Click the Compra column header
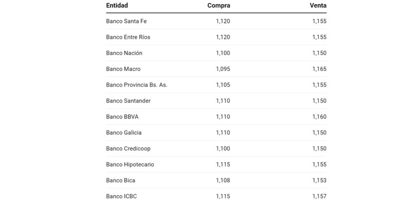This screenshot has width=417, height=210. coord(219,6)
